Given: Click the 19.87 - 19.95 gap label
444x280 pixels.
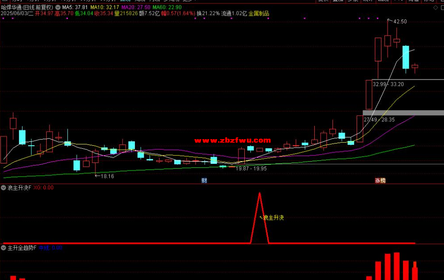Looking at the screenshot, I should click(251, 169).
